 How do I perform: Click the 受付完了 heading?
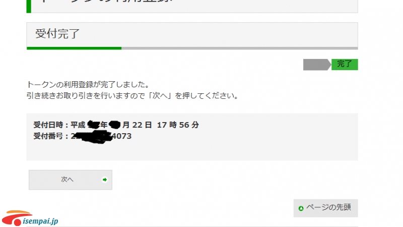click(x=57, y=34)
